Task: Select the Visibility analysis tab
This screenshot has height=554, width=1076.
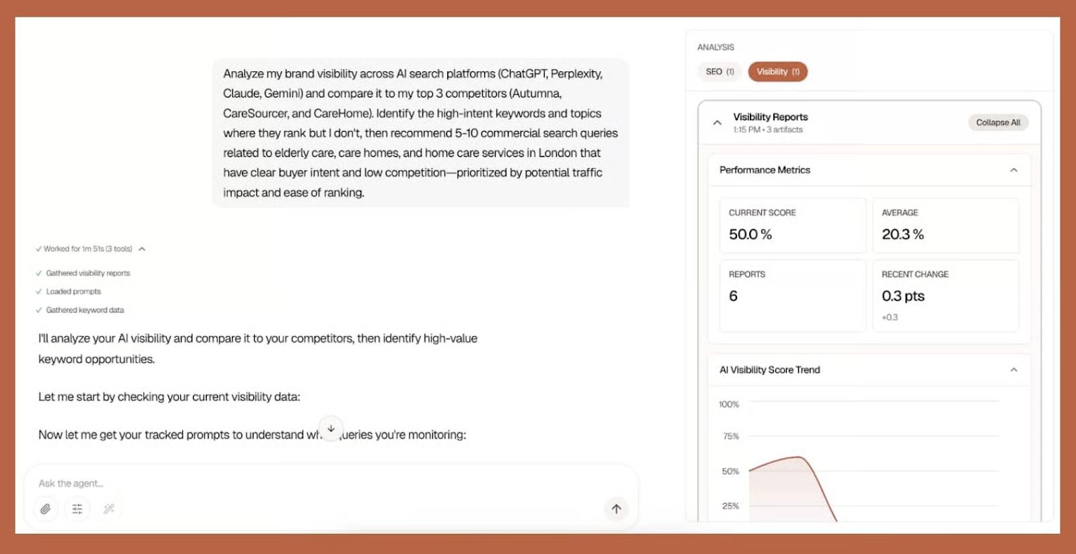Action: (777, 72)
